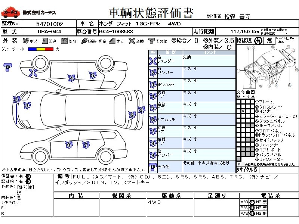Screen dimensions: 299x224
Task: Click the icon in the 後バンパー table row
Action: [153, 155]
